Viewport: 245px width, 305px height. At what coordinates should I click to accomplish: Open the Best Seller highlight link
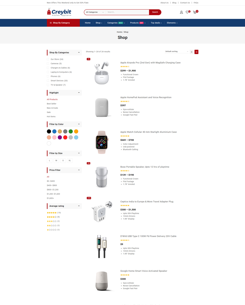coord(52,104)
